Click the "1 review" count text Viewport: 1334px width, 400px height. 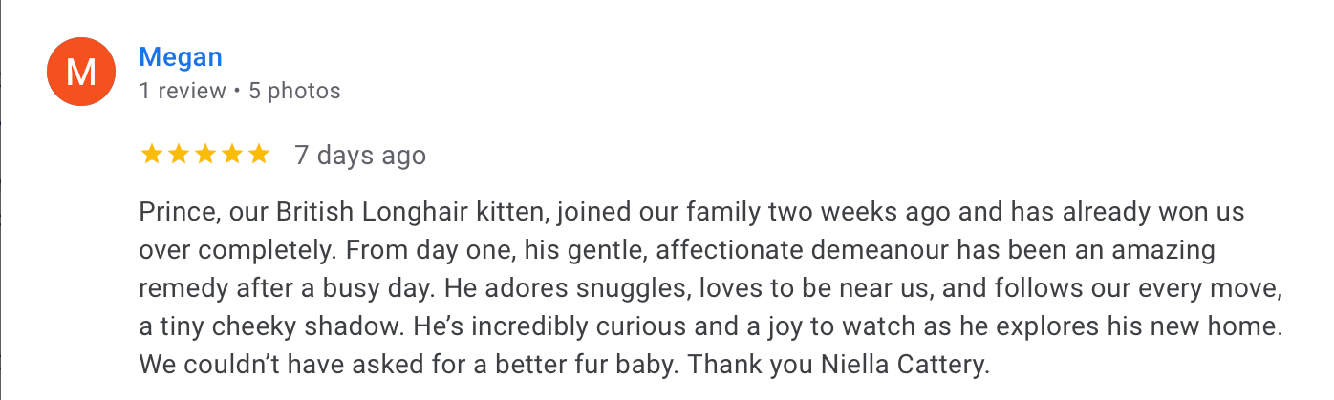[x=183, y=92]
